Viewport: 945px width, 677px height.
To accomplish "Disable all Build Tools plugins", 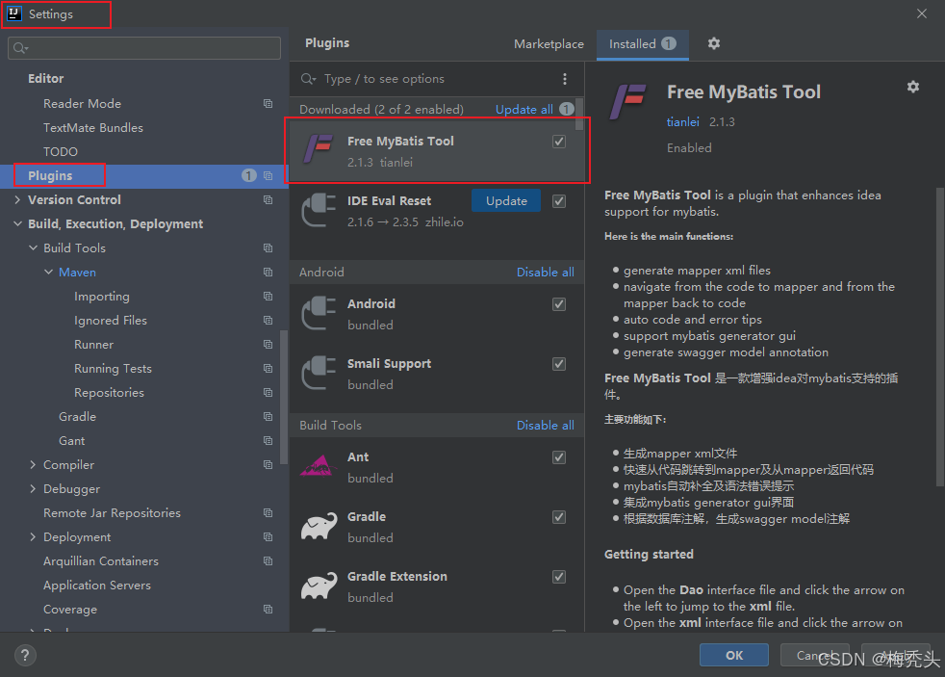I will (x=545, y=425).
